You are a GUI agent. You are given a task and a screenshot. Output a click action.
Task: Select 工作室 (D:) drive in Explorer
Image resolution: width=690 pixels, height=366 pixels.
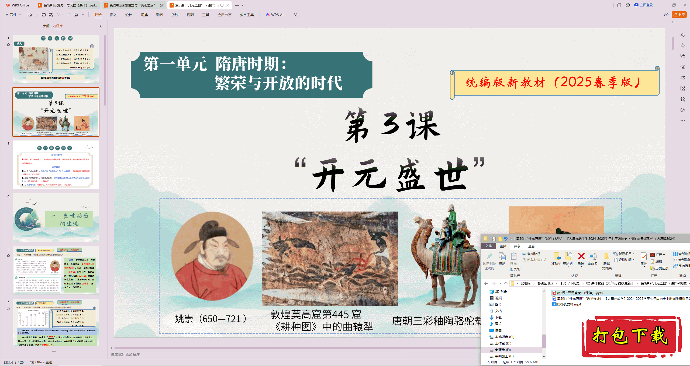coord(501,343)
